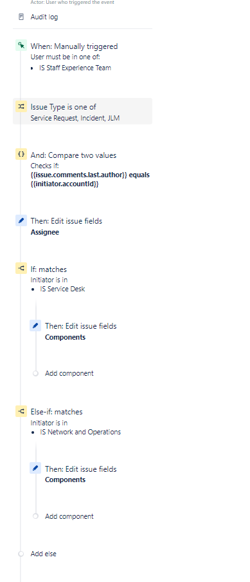Click the Compare two values braces icon
Viewport: 250px width, 582px height.
coord(21,154)
